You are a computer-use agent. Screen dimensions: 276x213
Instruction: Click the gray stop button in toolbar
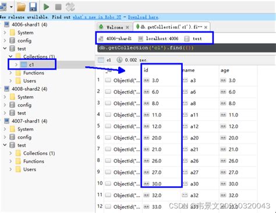[x=58, y=7]
